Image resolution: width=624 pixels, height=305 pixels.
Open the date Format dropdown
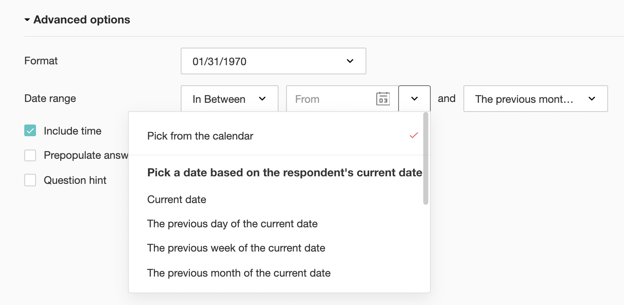coord(273,61)
